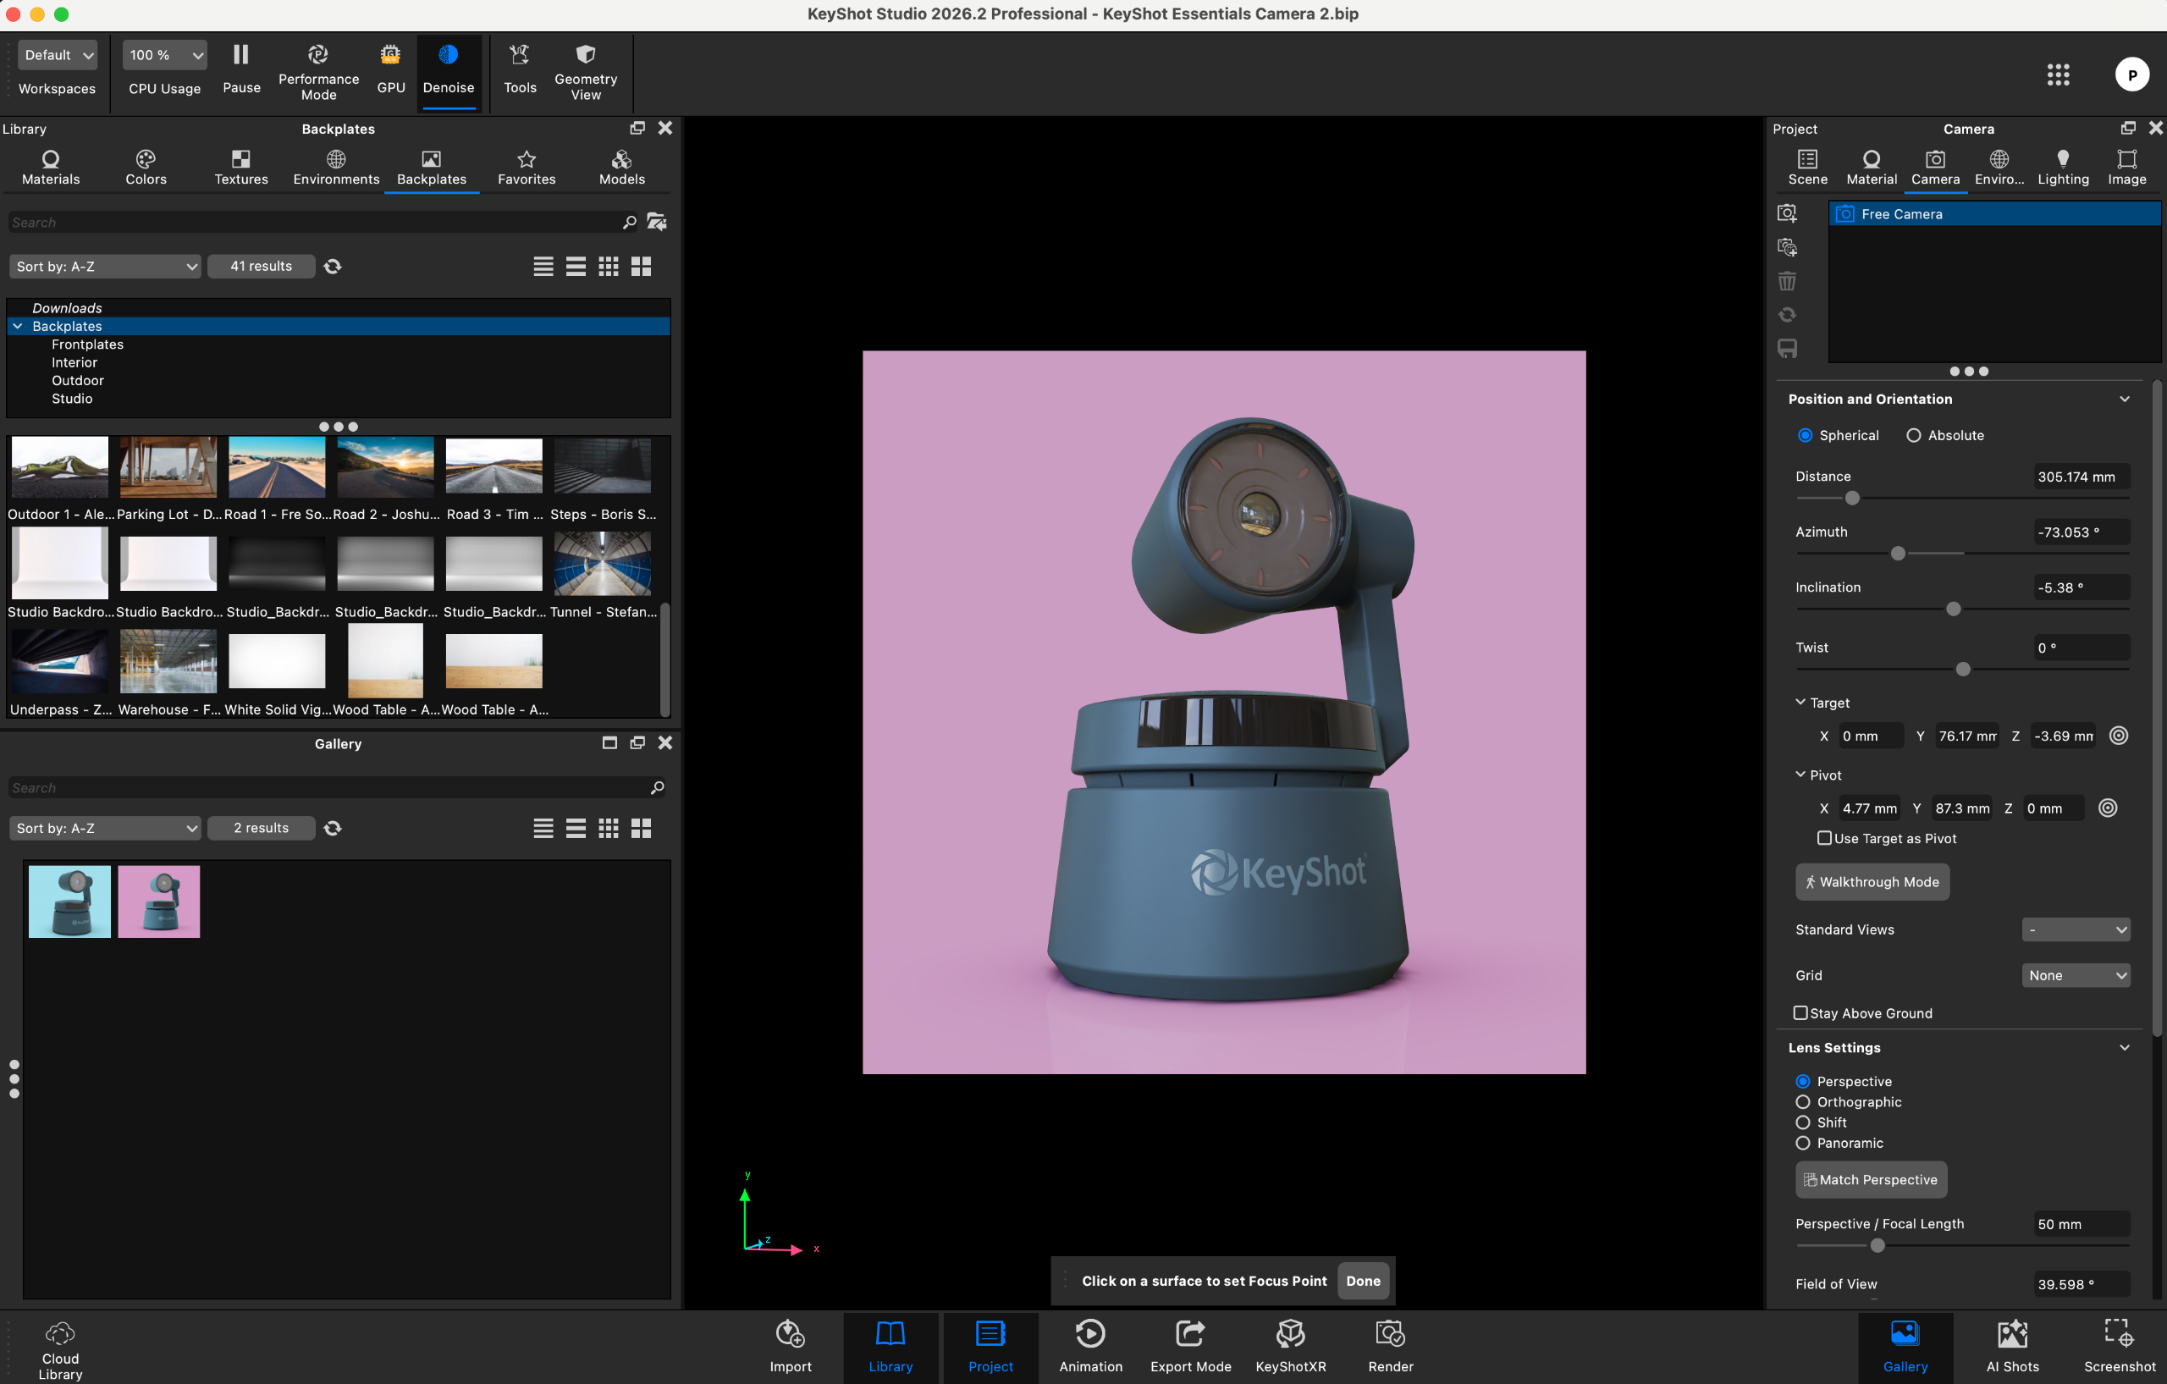Click the Focal Length slider handle
The image size is (2167, 1384).
(x=1878, y=1245)
